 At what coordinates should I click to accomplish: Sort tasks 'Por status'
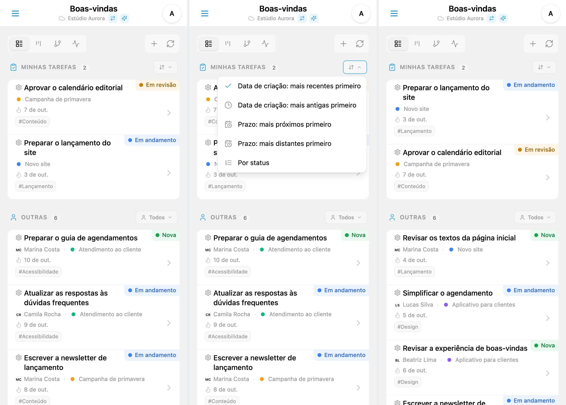click(x=292, y=163)
